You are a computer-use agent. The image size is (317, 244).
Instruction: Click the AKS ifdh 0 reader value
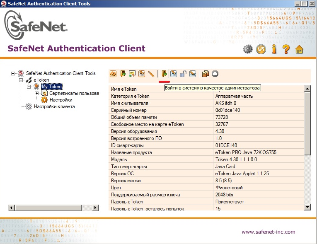225,103
